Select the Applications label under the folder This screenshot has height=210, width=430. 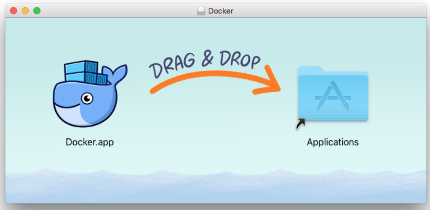pyautogui.click(x=333, y=142)
